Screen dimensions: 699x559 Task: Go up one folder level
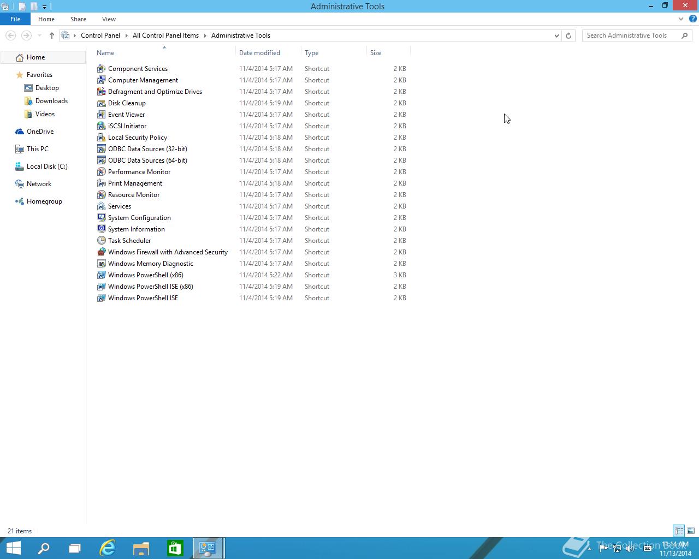point(52,35)
